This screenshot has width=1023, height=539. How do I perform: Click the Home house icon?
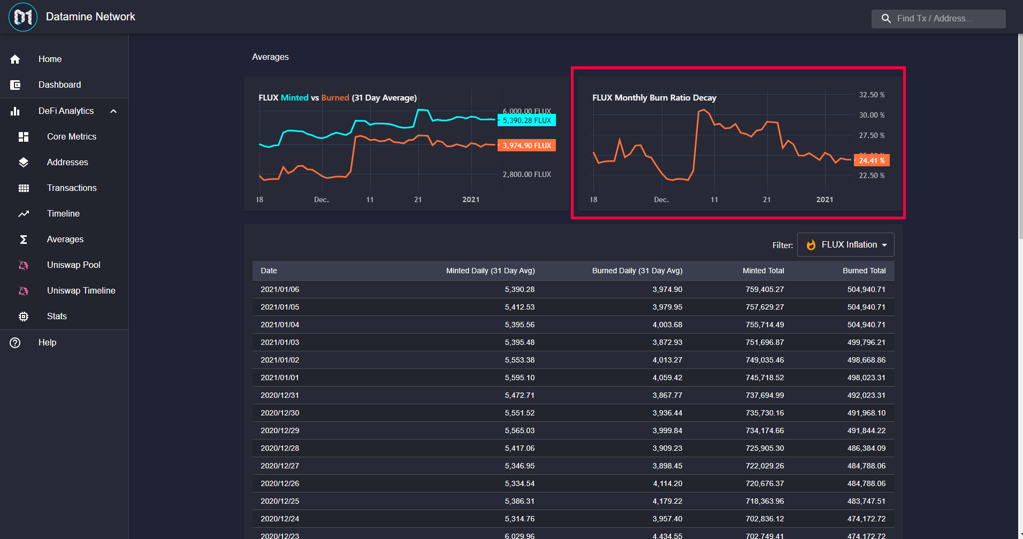coord(15,59)
